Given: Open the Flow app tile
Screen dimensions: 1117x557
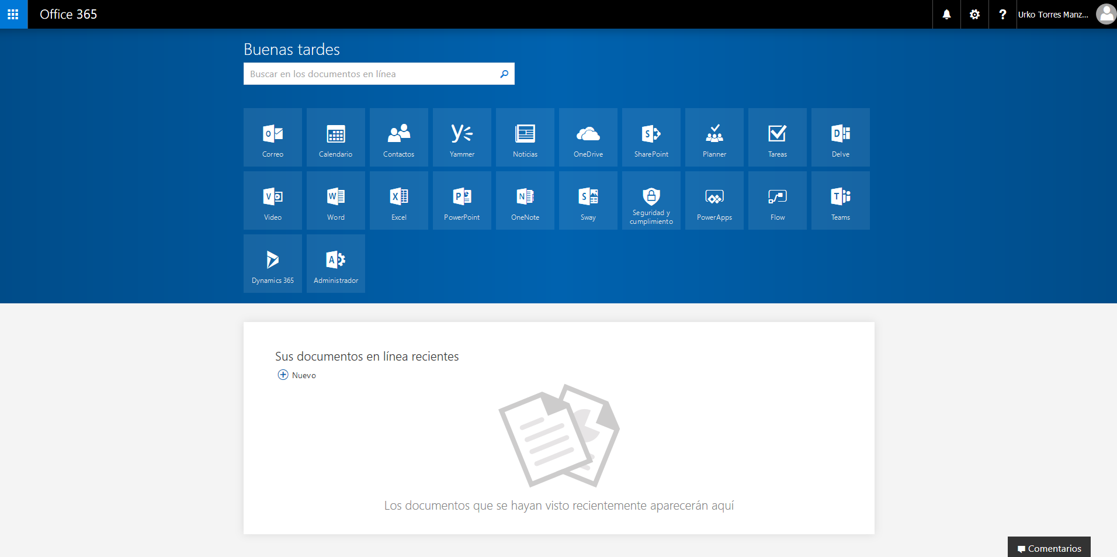Looking at the screenshot, I should [x=778, y=200].
